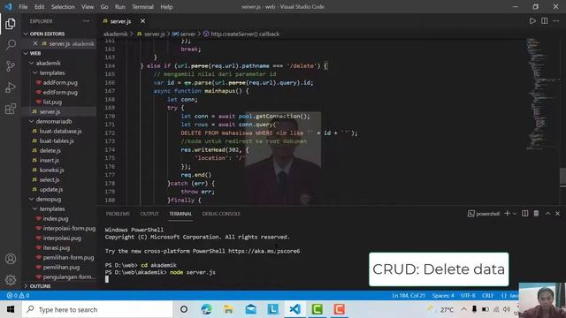Open the blue L app on taskbar
The width and height of the screenshot is (566, 318).
pos(273,309)
